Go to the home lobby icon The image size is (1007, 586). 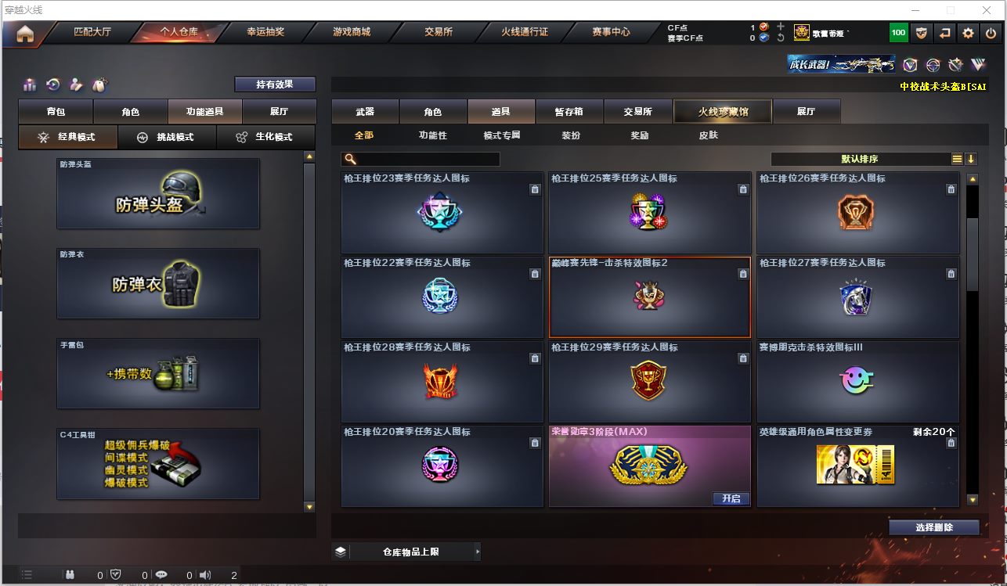[25, 34]
